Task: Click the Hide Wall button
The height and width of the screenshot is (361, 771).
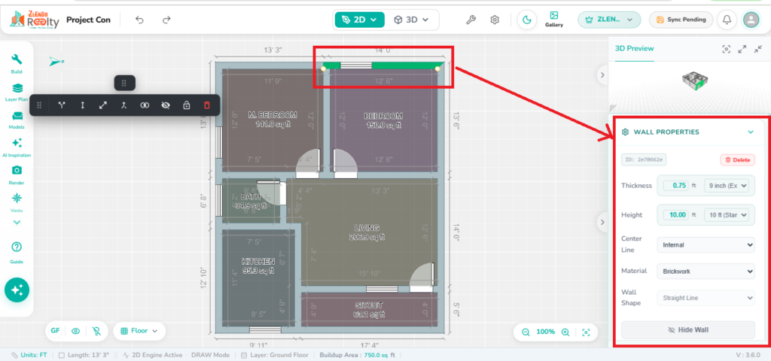Action: [688, 329]
